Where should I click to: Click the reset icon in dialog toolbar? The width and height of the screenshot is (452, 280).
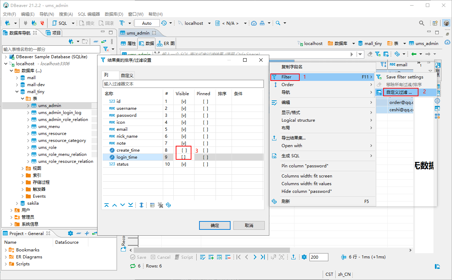pyautogui.click(x=168, y=205)
